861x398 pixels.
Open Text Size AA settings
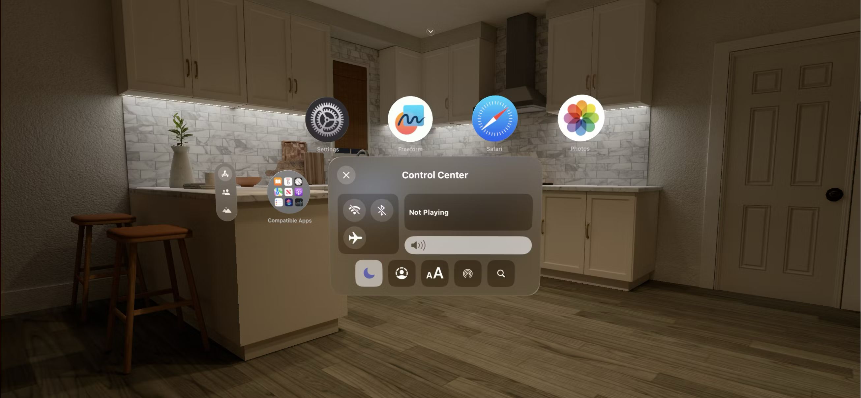click(x=435, y=273)
